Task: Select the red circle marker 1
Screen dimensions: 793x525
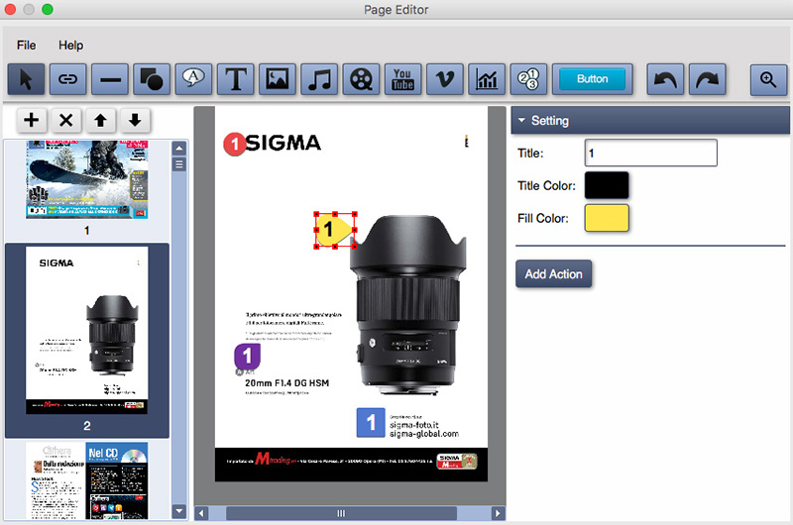Action: pos(234,144)
